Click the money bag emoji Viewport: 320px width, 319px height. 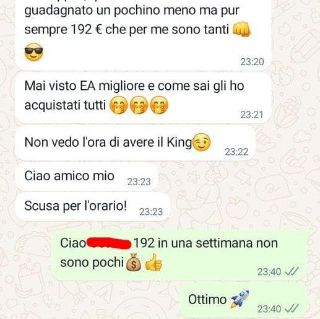tap(134, 262)
